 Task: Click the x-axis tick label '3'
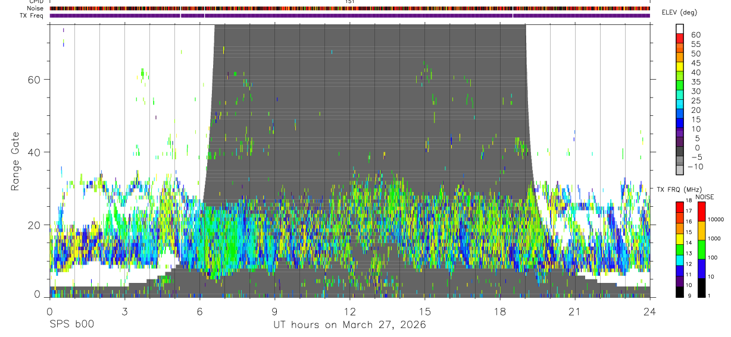point(124,311)
